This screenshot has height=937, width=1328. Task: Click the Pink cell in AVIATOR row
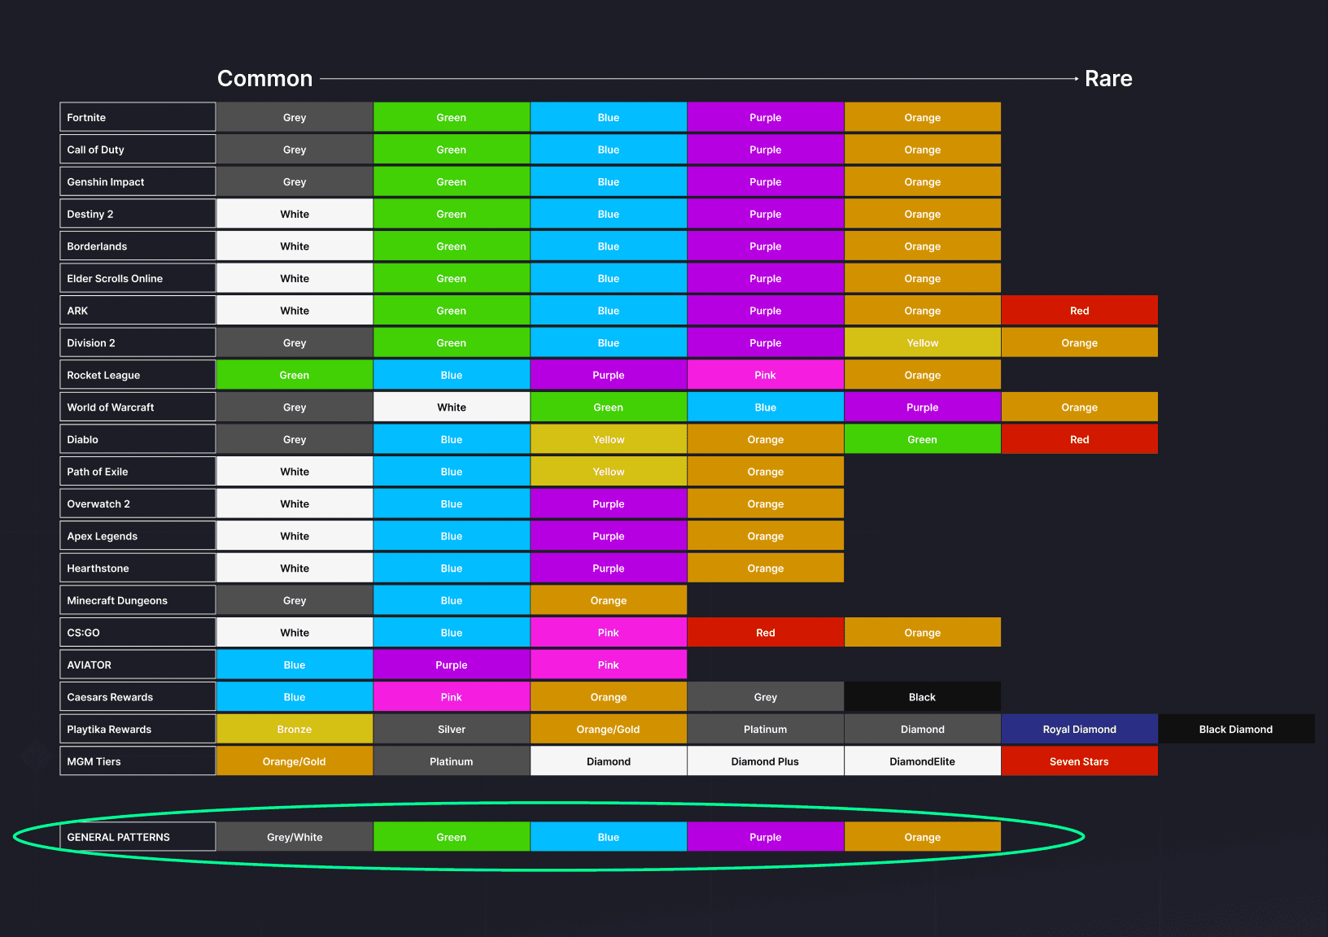pyautogui.click(x=609, y=665)
